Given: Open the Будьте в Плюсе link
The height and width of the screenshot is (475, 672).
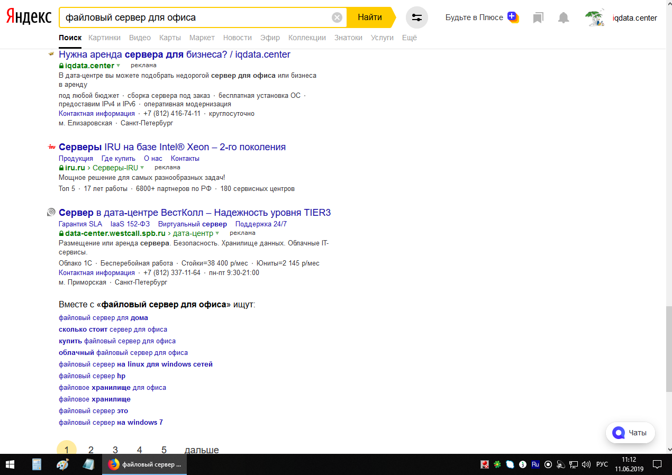Looking at the screenshot, I should tap(474, 17).
